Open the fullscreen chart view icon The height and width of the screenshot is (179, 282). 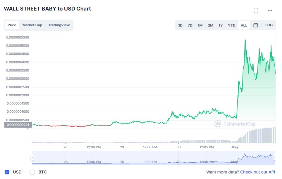coord(256,11)
